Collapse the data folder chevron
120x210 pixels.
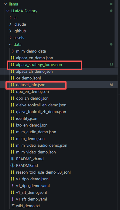[10, 44]
